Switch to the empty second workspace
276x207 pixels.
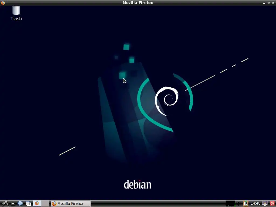[45, 203]
